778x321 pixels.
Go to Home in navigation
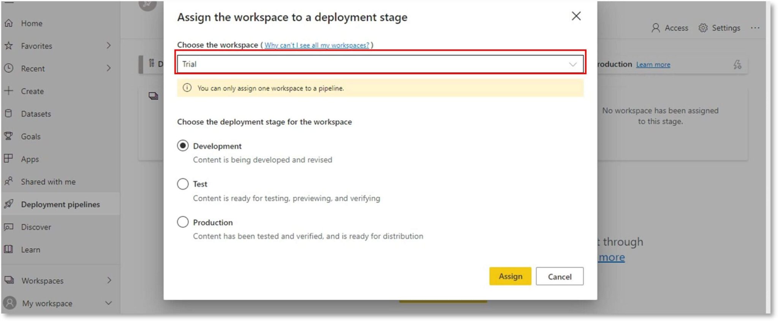tap(32, 23)
